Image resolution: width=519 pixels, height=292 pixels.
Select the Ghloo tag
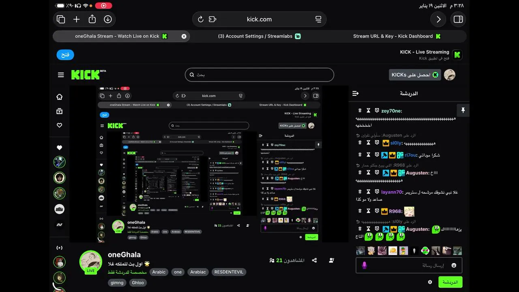pyautogui.click(x=138, y=283)
